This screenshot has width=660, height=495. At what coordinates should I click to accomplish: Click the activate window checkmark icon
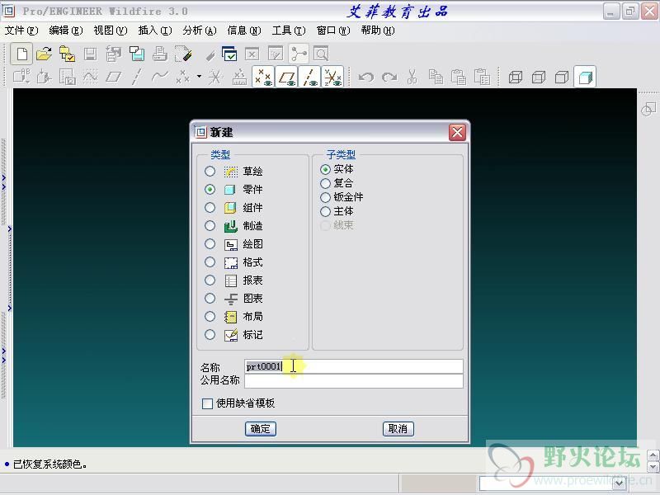coord(229,54)
